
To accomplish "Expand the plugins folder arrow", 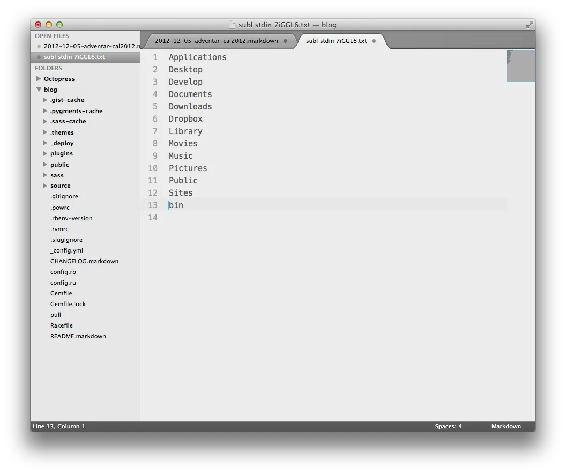I will click(45, 153).
